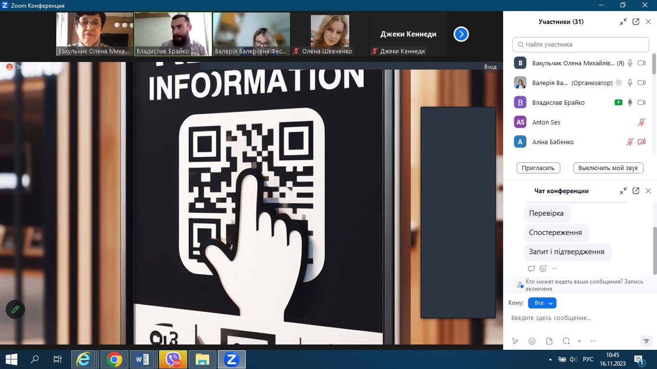The height and width of the screenshot is (369, 657).
Task: Show next participant video thumbnails with the arrow
Action: coord(461,34)
